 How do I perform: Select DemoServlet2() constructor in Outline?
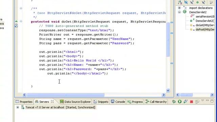pyautogui.click(x=205, y=21)
